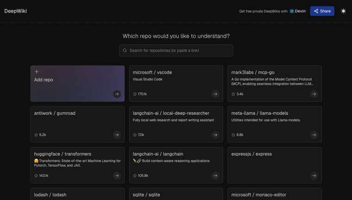Open arrow on langchain-ai / langchain card

(x=215, y=176)
